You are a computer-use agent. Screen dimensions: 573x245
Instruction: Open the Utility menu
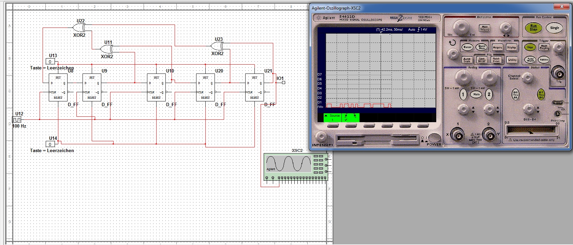512,60
